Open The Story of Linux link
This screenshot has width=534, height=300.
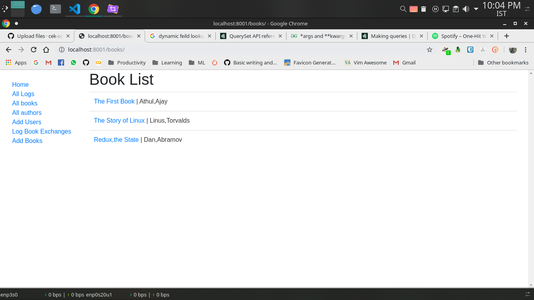point(119,120)
